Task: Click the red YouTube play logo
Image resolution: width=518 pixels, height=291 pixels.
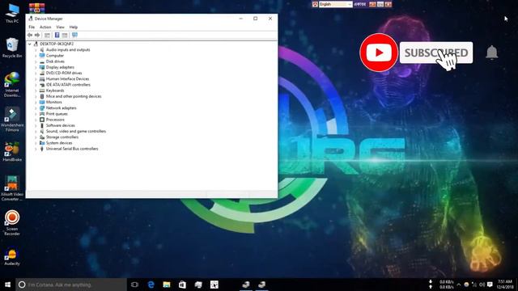Action: 379,53
